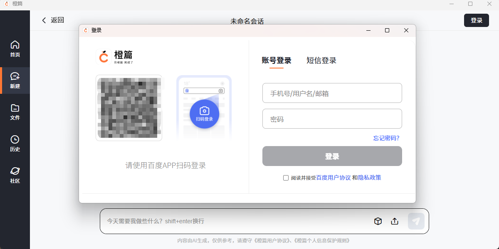This screenshot has width=499, height=249.
Task: Maximize the 登录 dialog window
Action: click(x=387, y=30)
